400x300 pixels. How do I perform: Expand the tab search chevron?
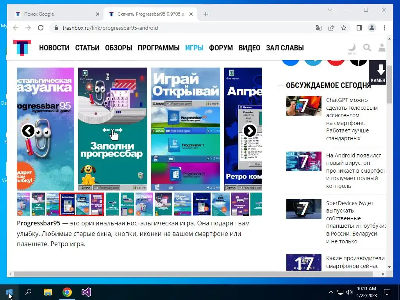(x=330, y=10)
